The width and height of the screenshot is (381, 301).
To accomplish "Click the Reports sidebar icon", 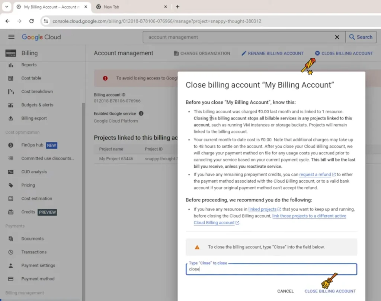I will (11, 65).
